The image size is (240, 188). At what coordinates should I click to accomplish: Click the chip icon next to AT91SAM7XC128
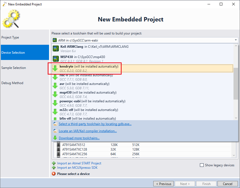59,149
